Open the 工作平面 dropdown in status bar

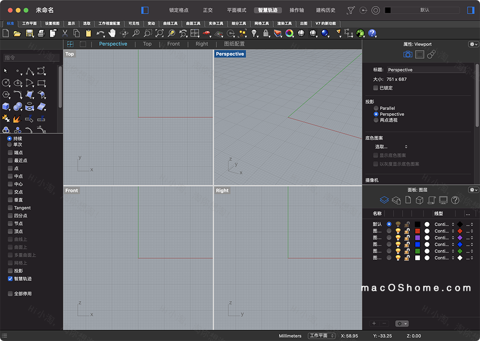pyautogui.click(x=322, y=336)
